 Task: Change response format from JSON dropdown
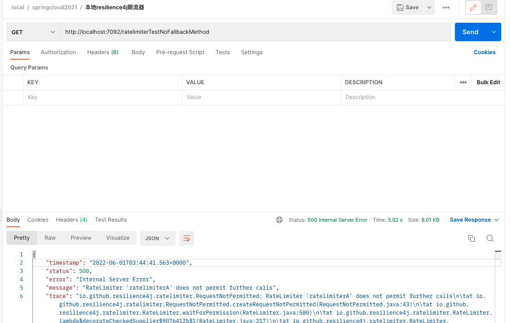(x=157, y=238)
